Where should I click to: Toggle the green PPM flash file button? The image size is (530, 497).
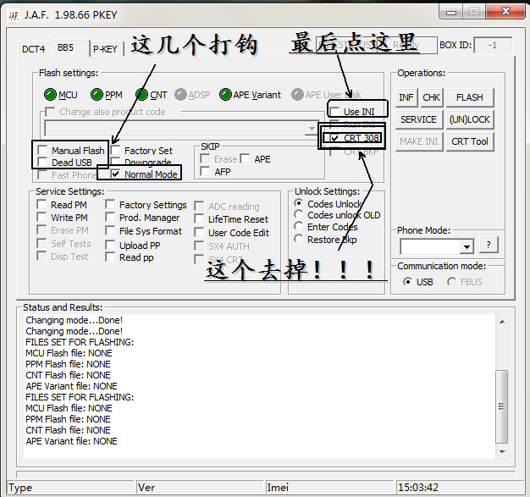click(97, 95)
